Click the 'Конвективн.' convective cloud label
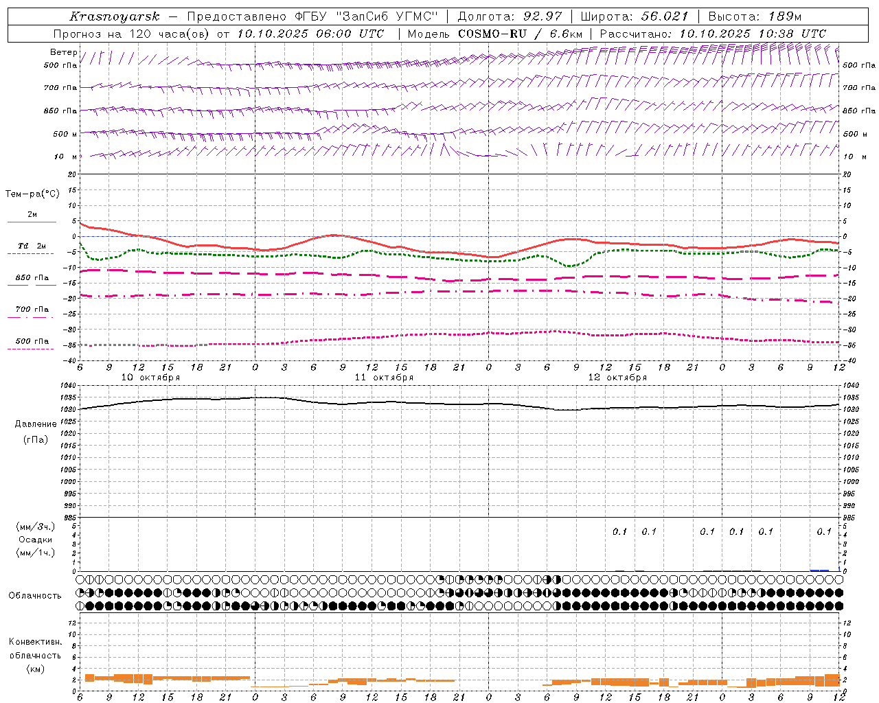The height and width of the screenshot is (703, 879). pyautogui.click(x=35, y=642)
